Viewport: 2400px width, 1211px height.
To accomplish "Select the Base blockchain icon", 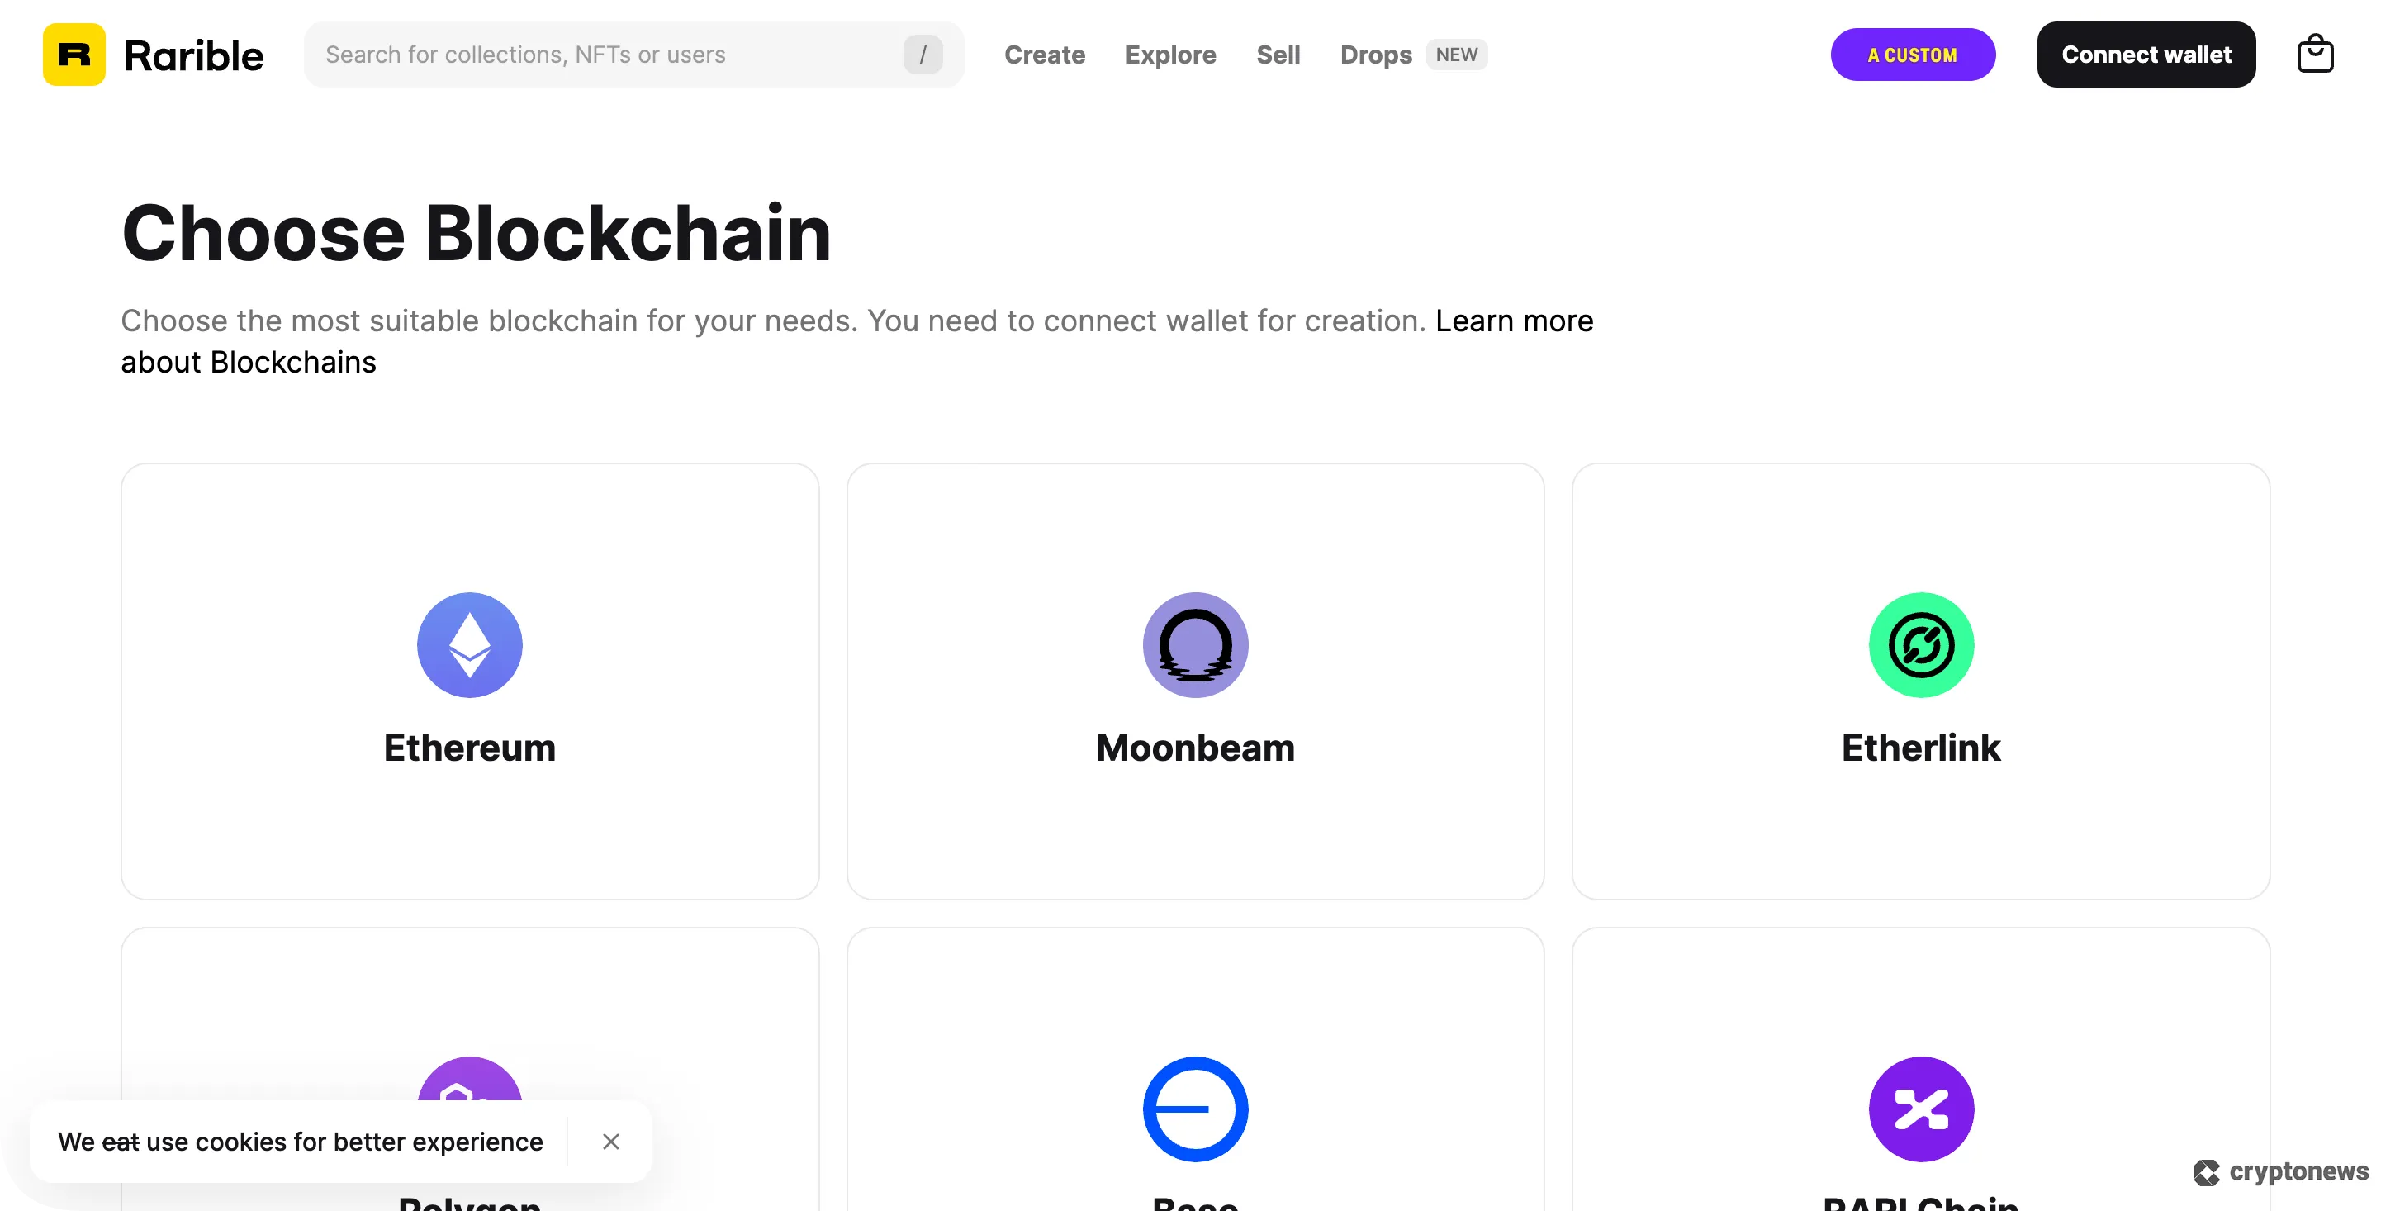I will [1195, 1109].
